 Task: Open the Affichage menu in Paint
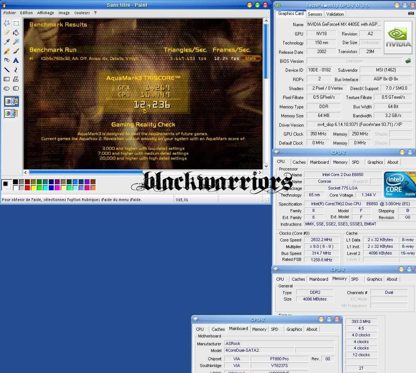[46, 13]
